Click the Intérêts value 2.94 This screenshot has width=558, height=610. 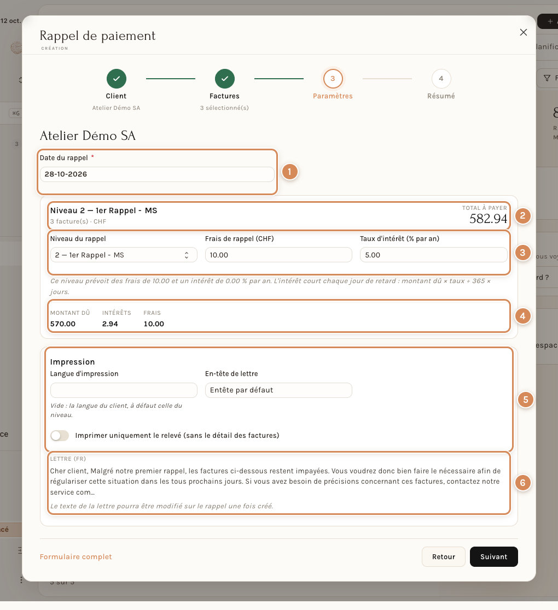tap(110, 324)
